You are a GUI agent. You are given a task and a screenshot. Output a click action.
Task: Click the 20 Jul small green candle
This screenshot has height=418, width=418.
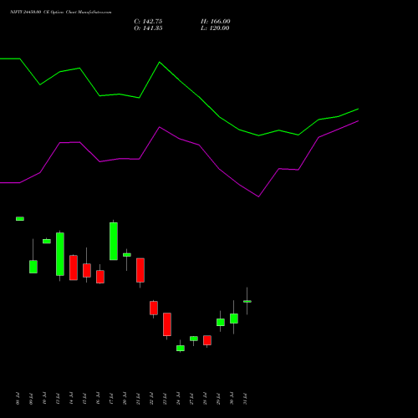point(127,255)
